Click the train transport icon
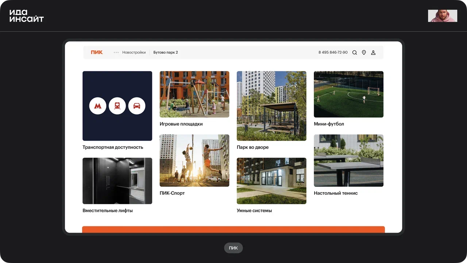This screenshot has width=467, height=263. pyautogui.click(x=117, y=106)
